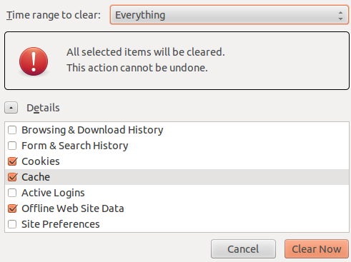Disable the Cache checkbox
This screenshot has width=351, height=262.
[12, 177]
